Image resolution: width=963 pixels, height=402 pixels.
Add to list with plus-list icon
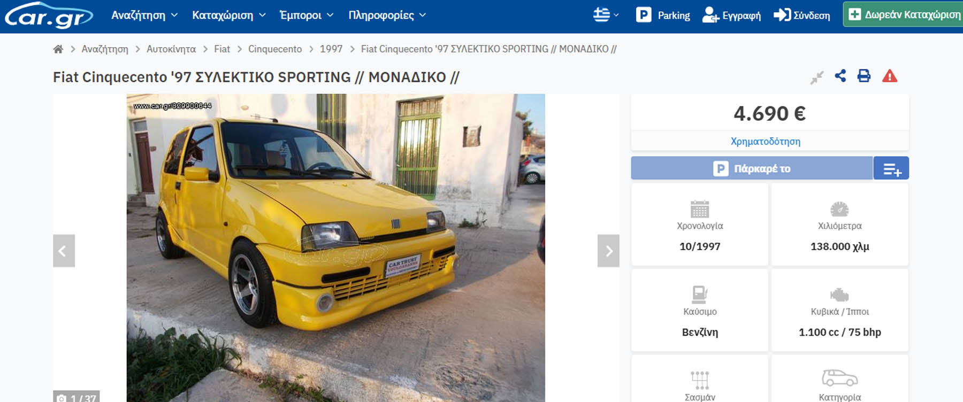tap(891, 168)
